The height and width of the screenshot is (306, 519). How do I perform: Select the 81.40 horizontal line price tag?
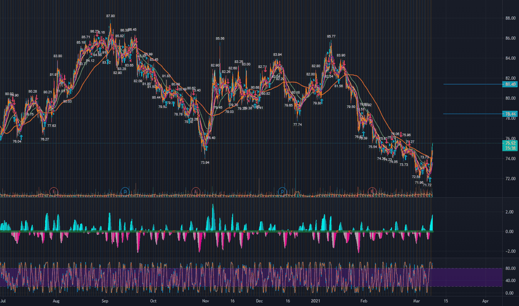(x=510, y=85)
